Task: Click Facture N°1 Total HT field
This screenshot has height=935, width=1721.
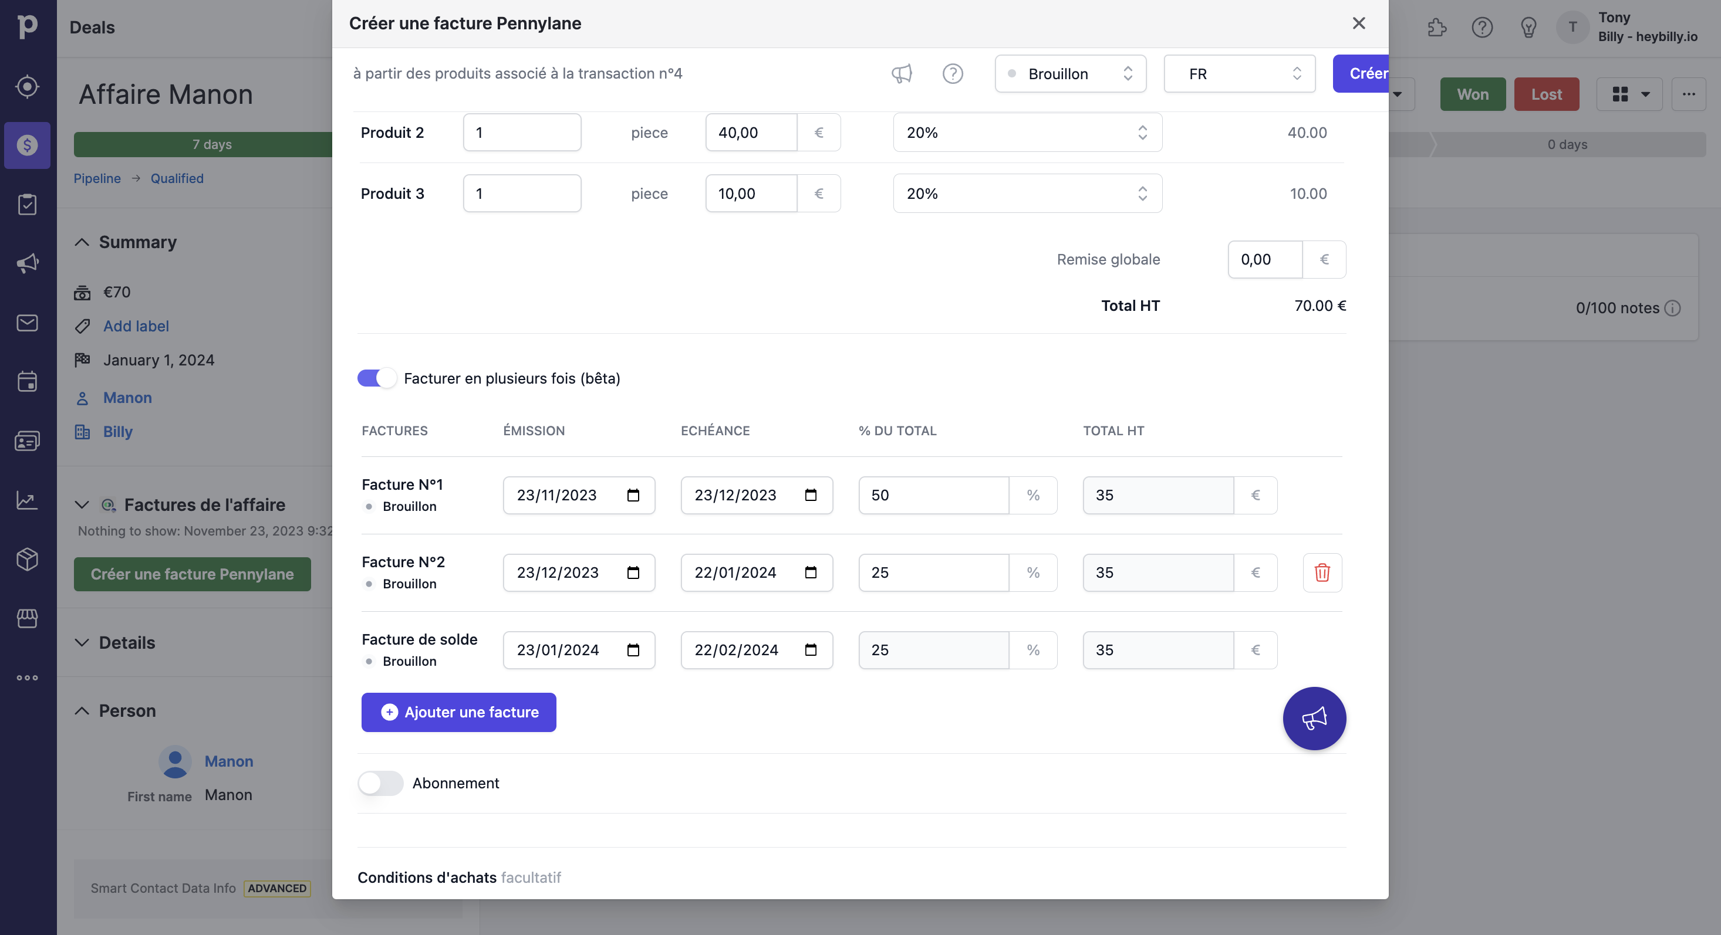Action: (x=1159, y=495)
